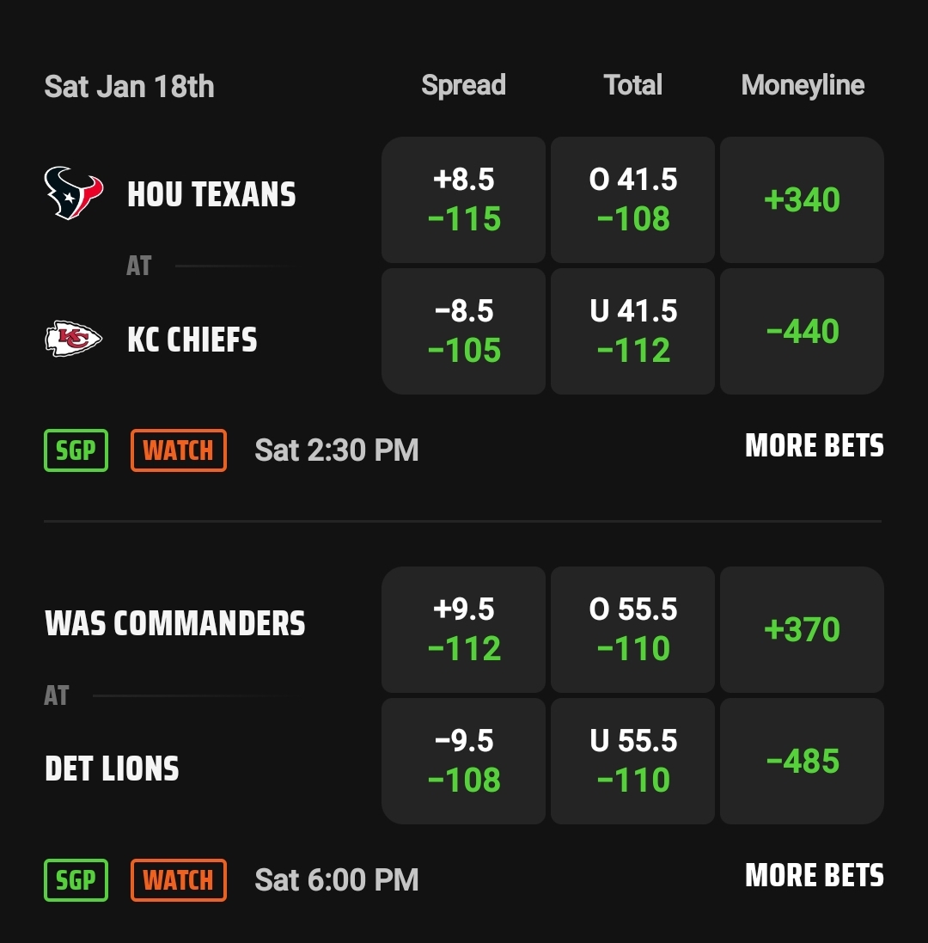Viewport: 928px width, 943px height.
Task: Select Texans +8.5 spread at -115
Action: coord(463,199)
